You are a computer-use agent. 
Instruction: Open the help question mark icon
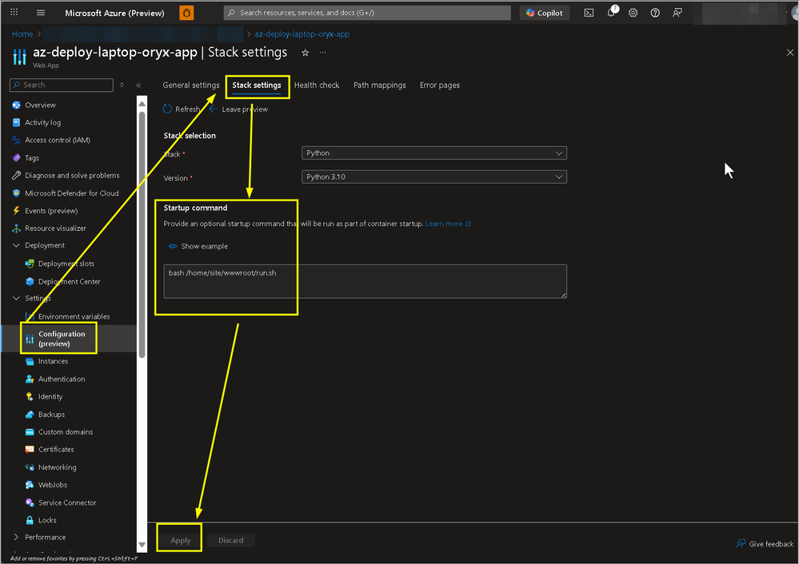655,13
